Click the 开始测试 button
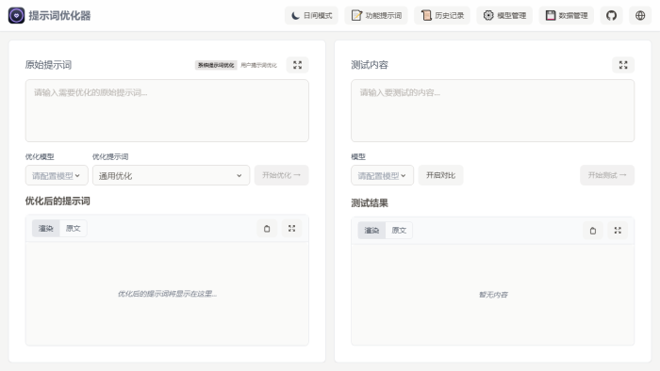This screenshot has height=371, width=660. click(x=607, y=175)
